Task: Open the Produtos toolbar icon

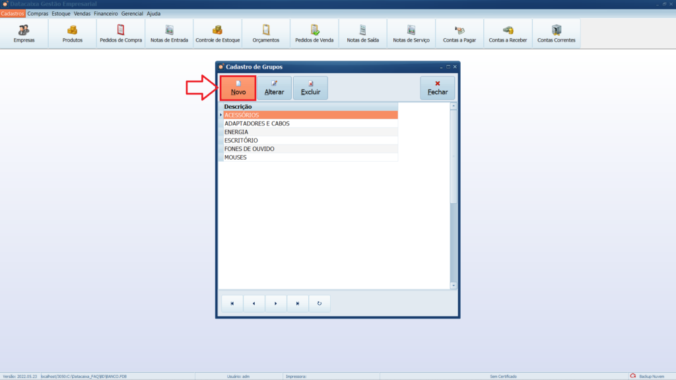Action: tap(73, 33)
